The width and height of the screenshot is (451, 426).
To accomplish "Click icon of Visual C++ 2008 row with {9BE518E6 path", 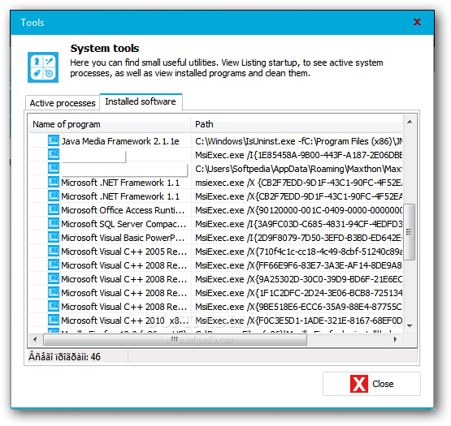I will pyautogui.click(x=54, y=306).
